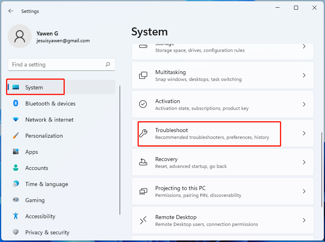Image resolution: width=325 pixels, height=242 pixels.
Task: Click the System monitor icon in sidebar
Action: click(16, 87)
